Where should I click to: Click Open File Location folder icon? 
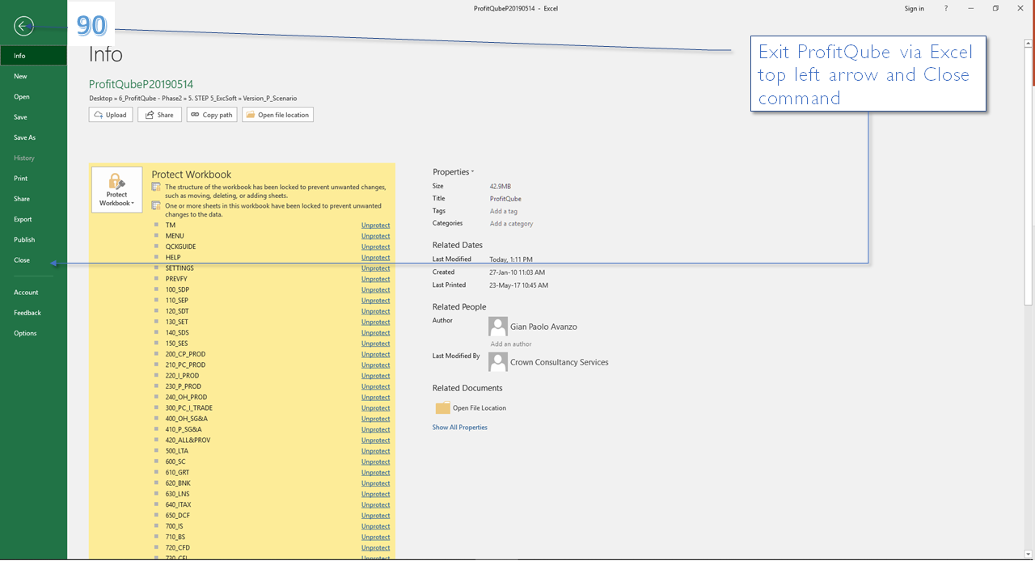click(x=443, y=408)
